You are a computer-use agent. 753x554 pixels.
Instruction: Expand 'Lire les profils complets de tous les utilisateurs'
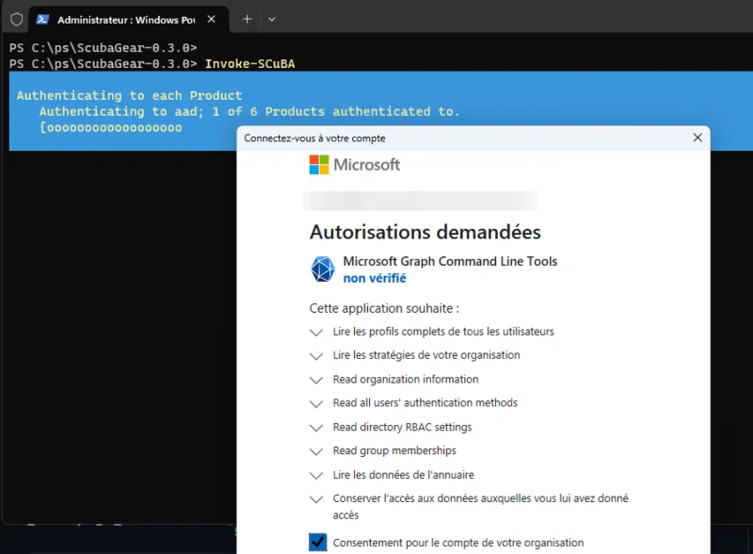click(x=316, y=332)
